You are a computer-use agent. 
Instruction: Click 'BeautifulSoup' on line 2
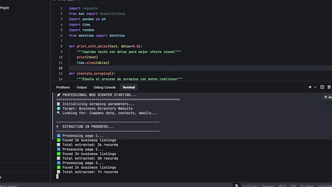(x=112, y=14)
